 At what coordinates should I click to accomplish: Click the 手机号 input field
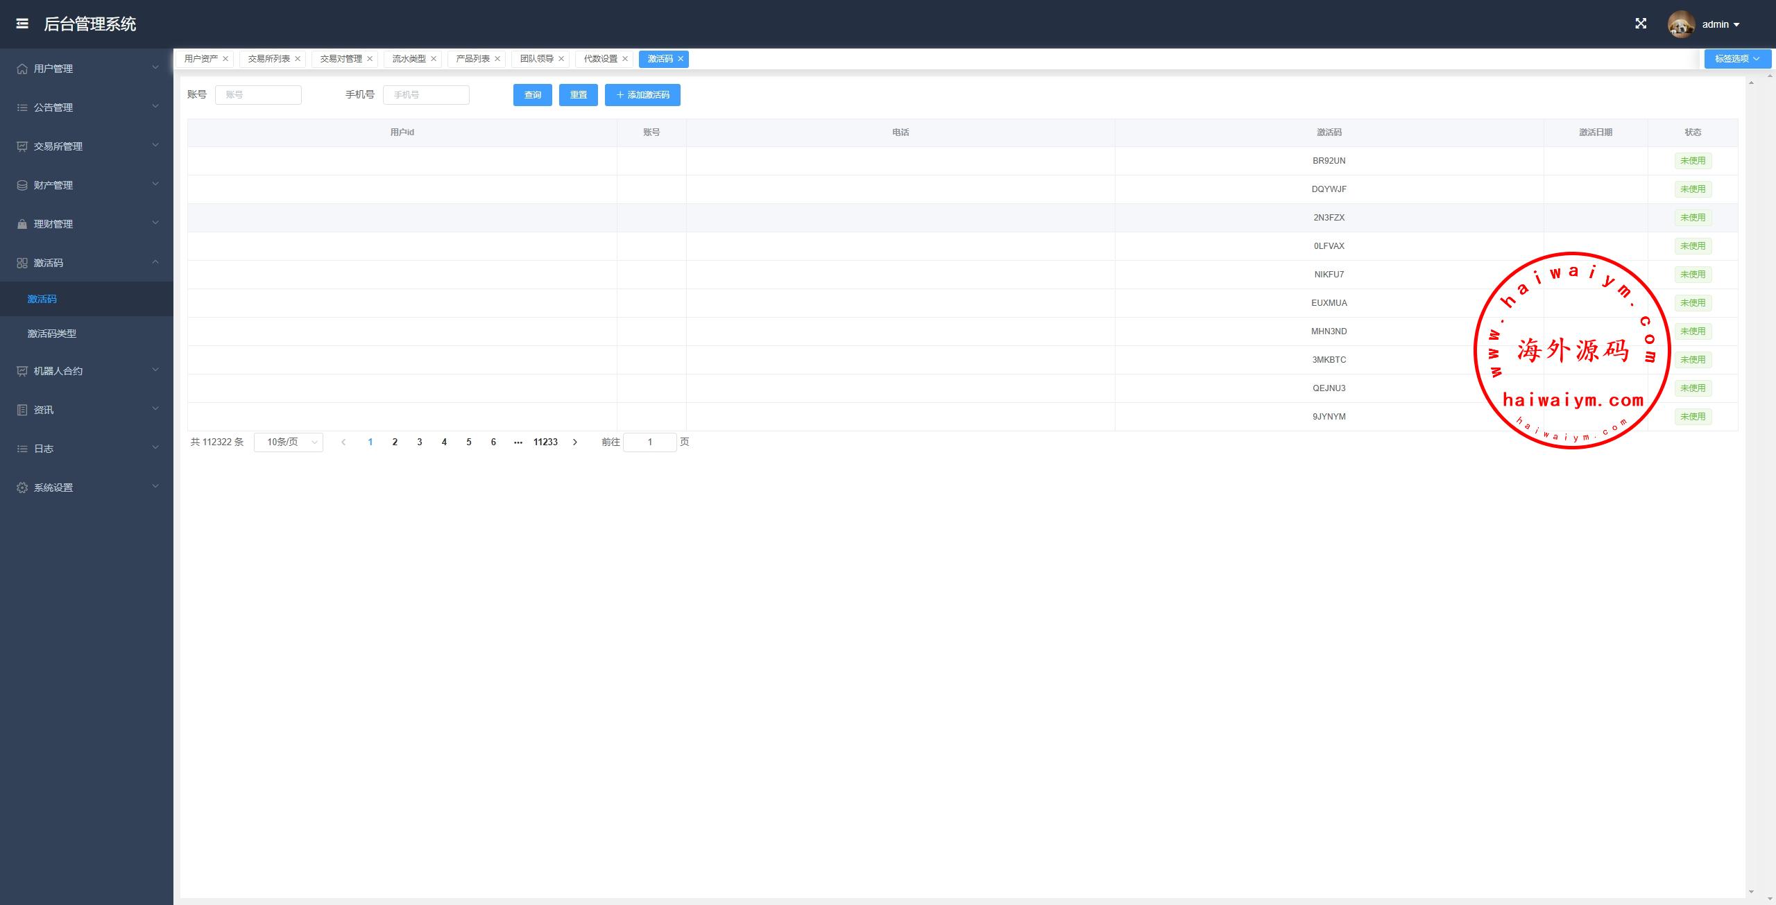click(x=426, y=95)
